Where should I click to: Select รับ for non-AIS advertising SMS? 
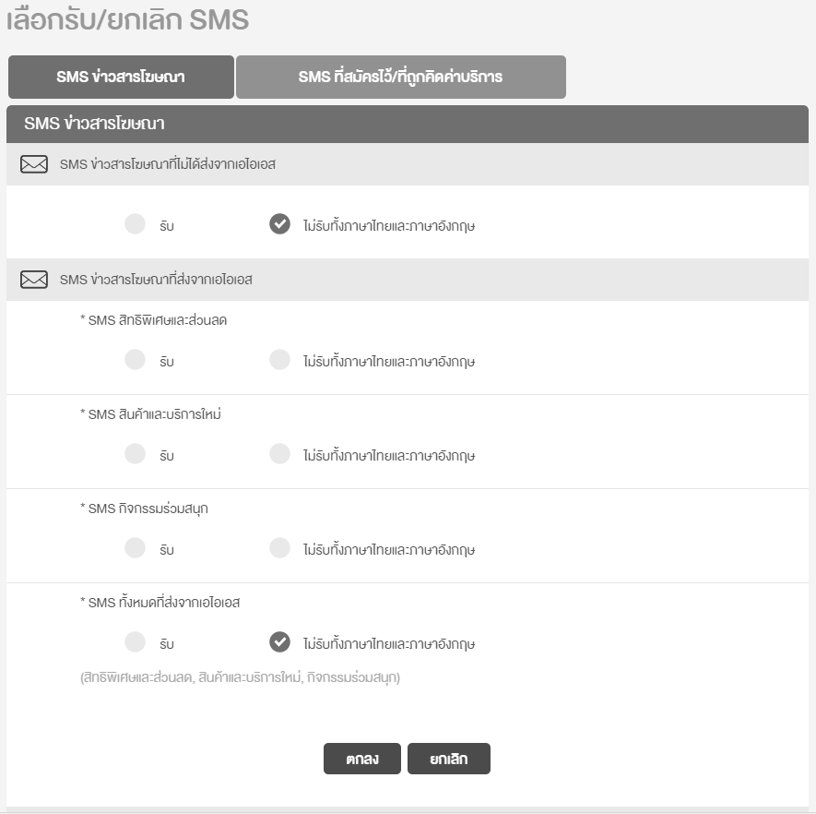tap(135, 224)
